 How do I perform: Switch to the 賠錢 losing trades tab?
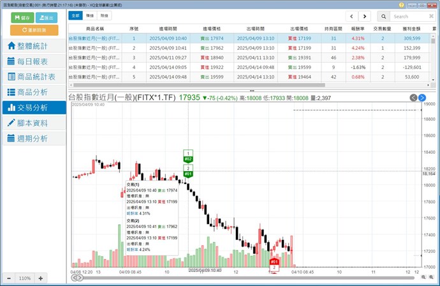pyautogui.click(x=105, y=15)
